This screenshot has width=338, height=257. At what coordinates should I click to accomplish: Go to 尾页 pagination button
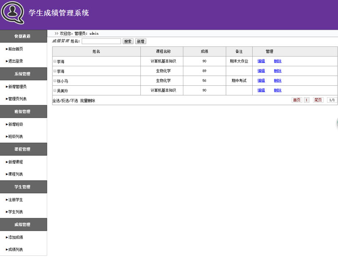pyautogui.click(x=318, y=100)
